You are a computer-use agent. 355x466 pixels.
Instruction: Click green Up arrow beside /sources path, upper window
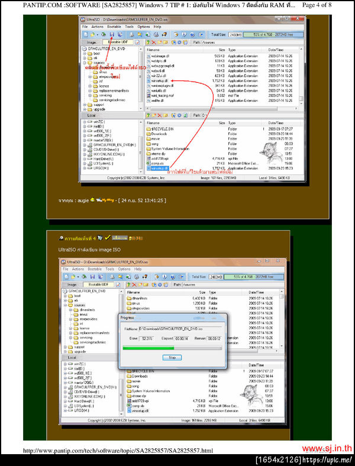(x=149, y=42)
